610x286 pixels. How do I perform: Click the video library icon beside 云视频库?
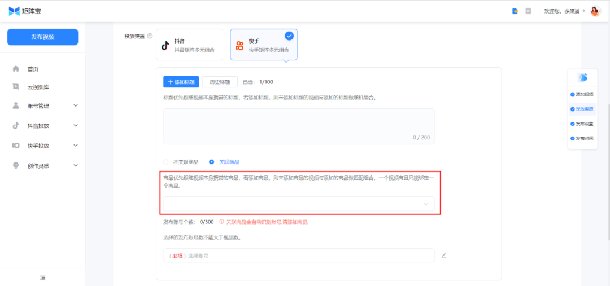click(x=16, y=87)
